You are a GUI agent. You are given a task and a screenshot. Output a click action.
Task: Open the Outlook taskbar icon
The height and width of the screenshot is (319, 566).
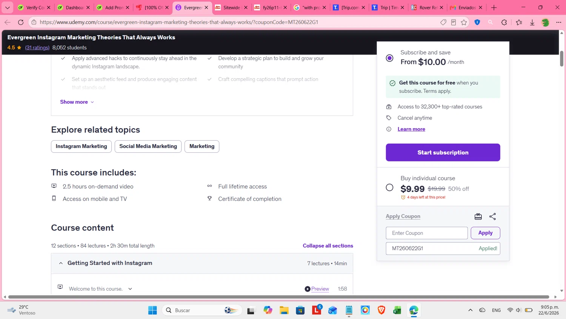pos(332,310)
